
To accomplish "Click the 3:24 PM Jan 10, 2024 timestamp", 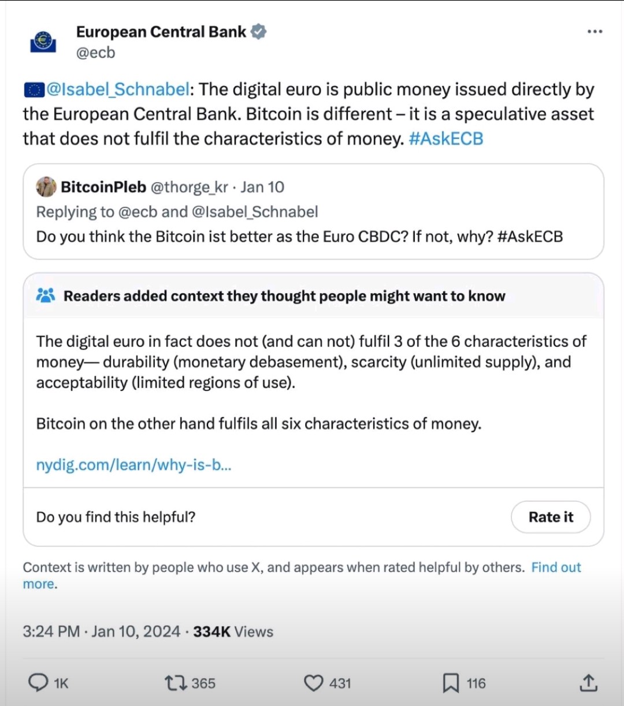I will (101, 631).
